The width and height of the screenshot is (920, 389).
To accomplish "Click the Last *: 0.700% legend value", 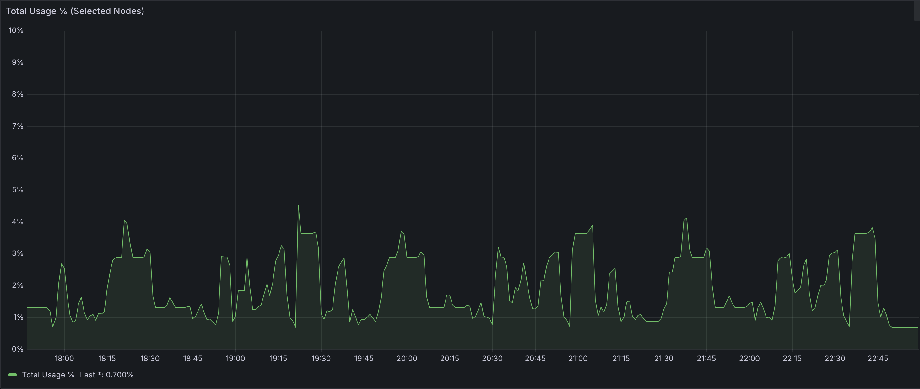I will [x=106, y=375].
